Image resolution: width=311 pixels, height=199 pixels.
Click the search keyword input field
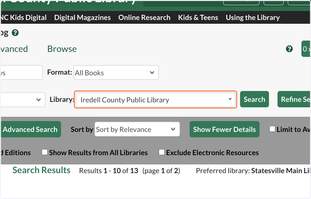[x=21, y=73]
